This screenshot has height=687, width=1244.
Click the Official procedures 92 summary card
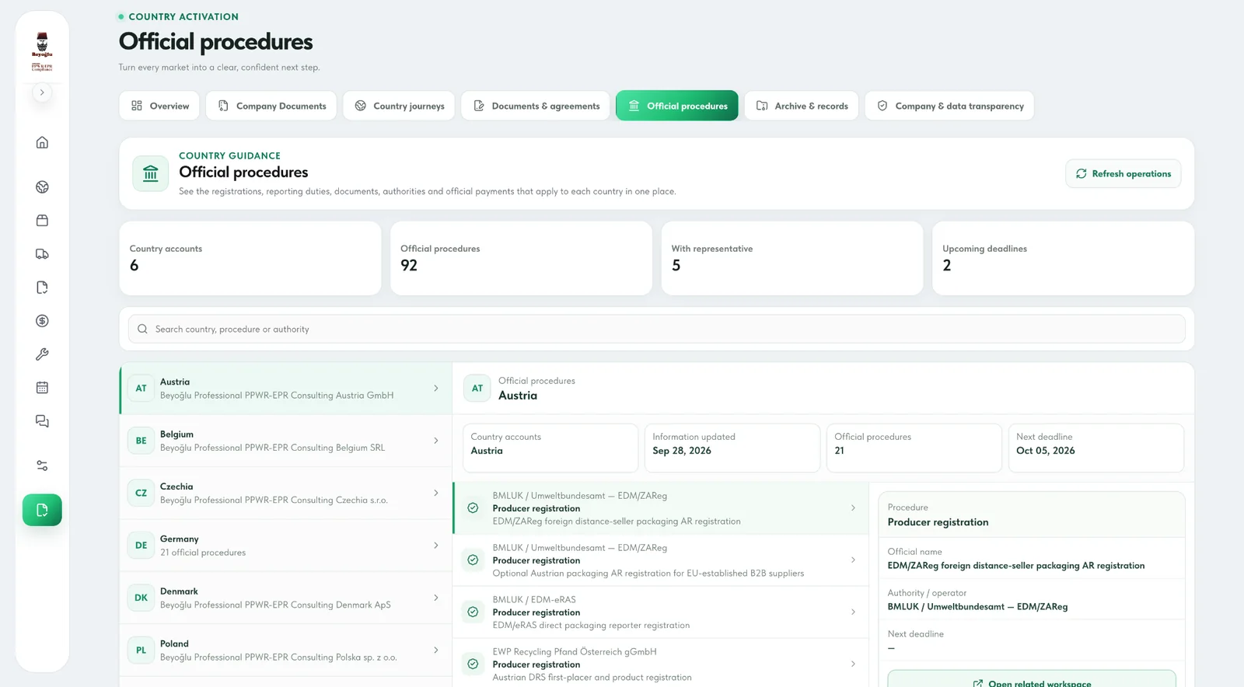tap(521, 258)
